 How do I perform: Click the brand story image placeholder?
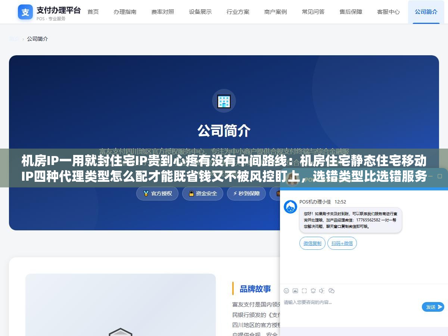(121, 305)
